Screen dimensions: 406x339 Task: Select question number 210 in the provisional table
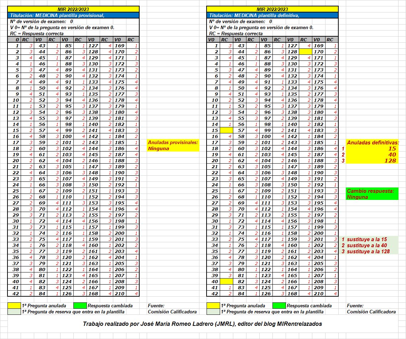[120, 294]
